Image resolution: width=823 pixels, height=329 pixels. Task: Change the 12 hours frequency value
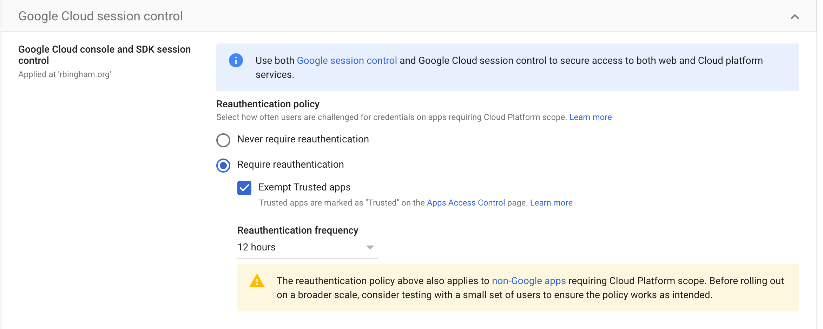coord(307,248)
